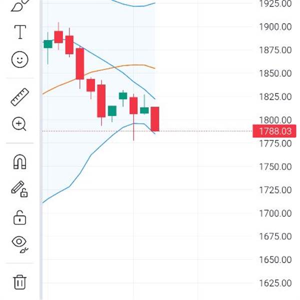Toggle stay in drawing mode
The image size is (300, 300).
tap(19, 189)
